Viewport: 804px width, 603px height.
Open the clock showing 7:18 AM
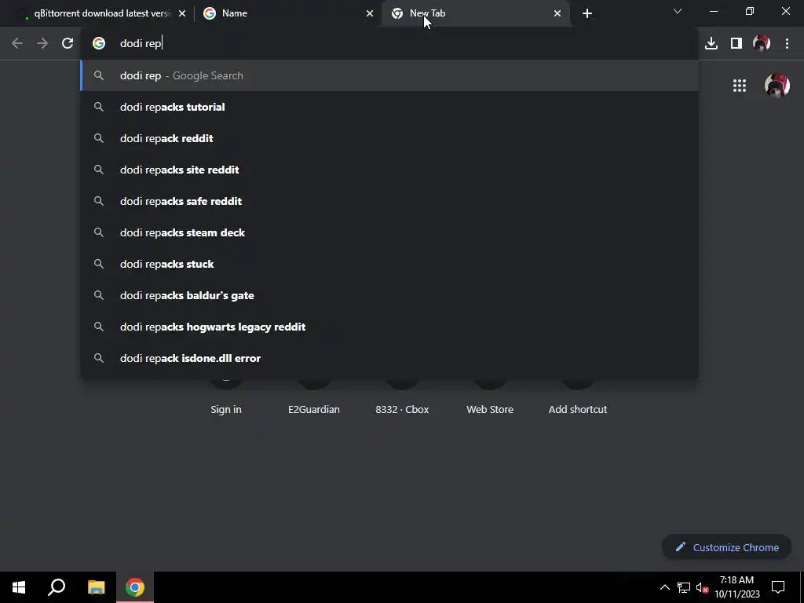point(736,587)
